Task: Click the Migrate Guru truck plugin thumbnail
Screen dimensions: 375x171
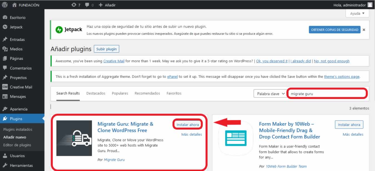Action: 74,138
